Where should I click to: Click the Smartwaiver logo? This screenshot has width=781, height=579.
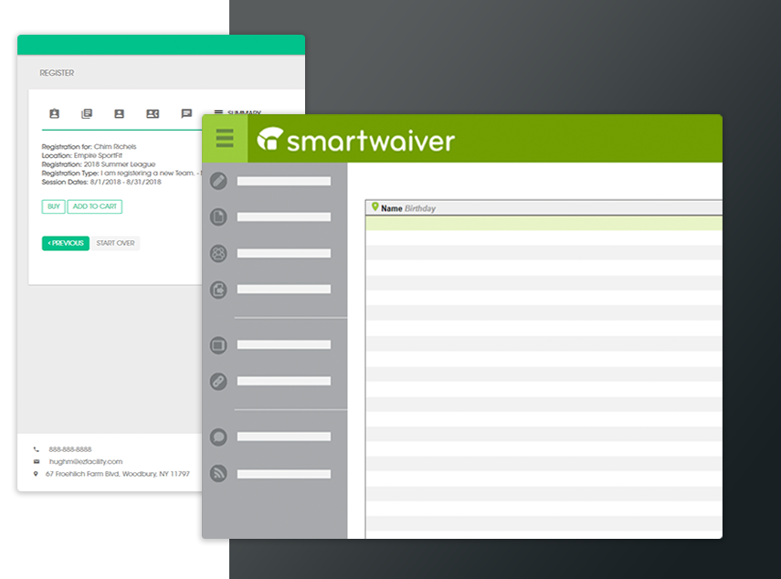(355, 140)
